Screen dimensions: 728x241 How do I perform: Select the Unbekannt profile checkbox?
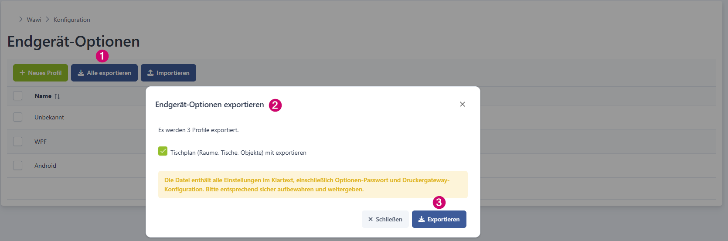[x=17, y=117]
